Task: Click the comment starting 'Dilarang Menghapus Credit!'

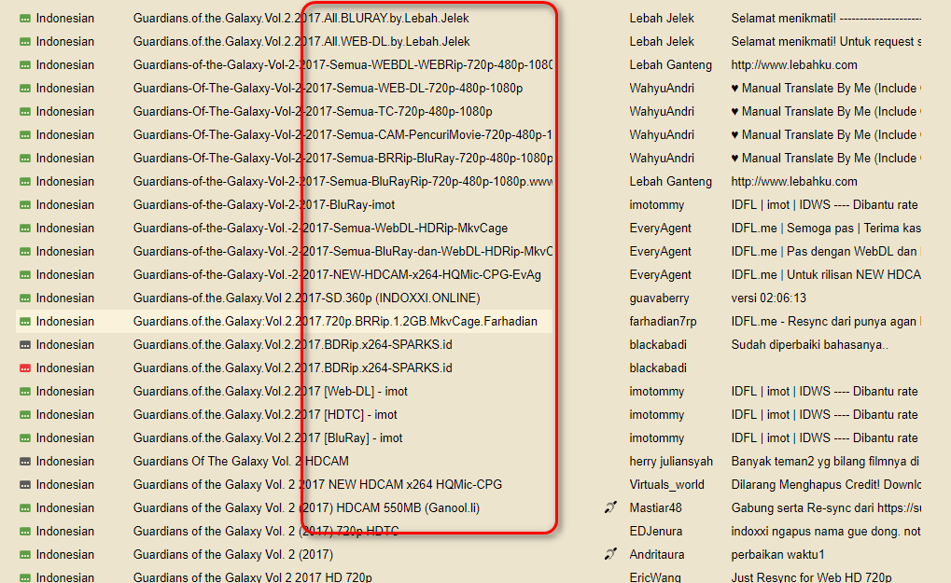Action: pyautogui.click(x=826, y=484)
